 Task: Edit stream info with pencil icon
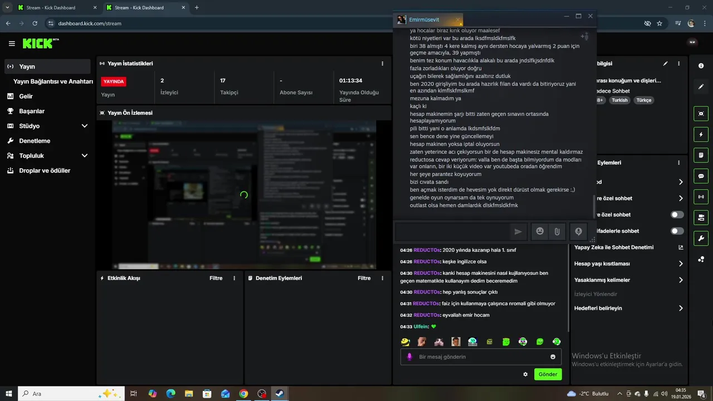tap(665, 63)
